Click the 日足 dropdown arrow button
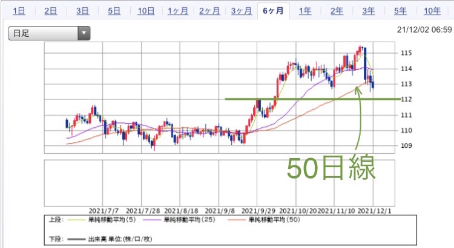 (x=84, y=33)
